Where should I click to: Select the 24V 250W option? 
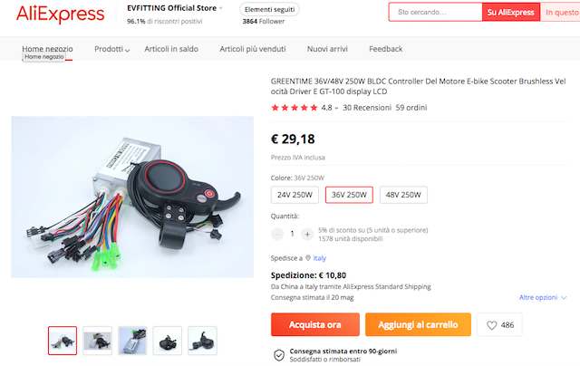pos(295,195)
